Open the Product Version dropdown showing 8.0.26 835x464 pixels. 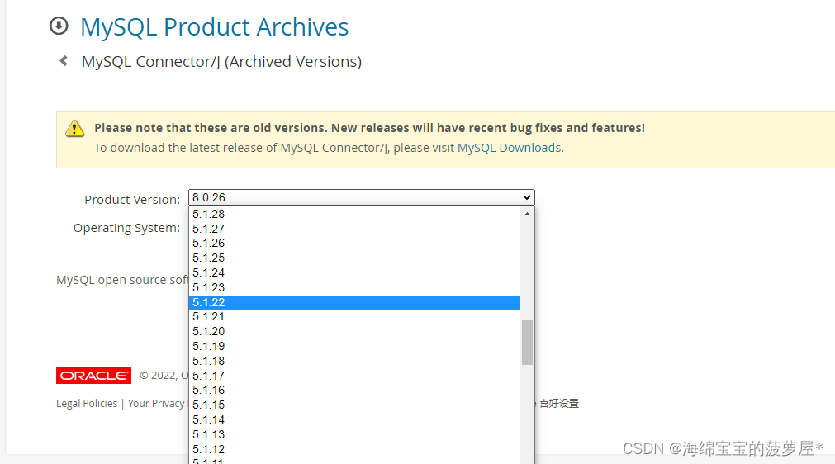click(361, 197)
